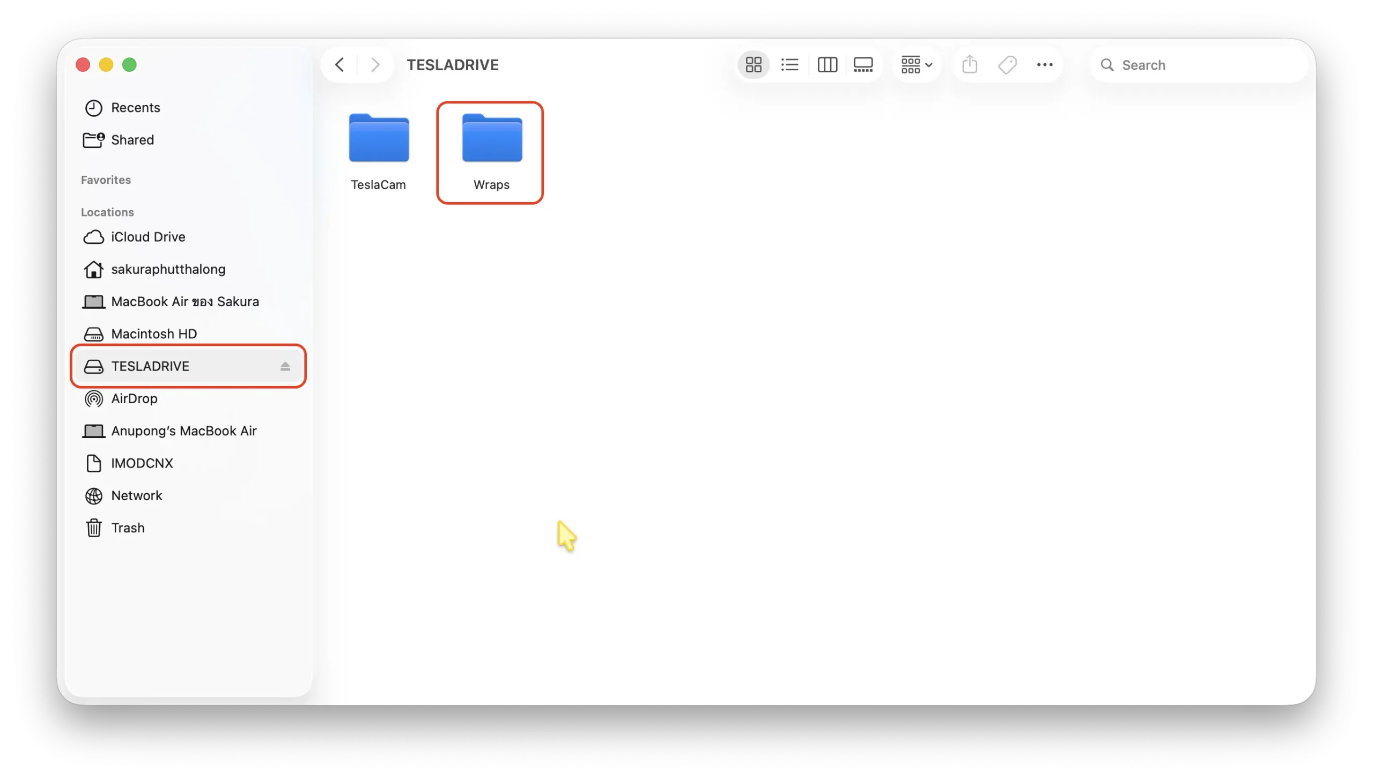Open AirDrop from the sidebar
The width and height of the screenshot is (1373, 780).
(x=134, y=399)
